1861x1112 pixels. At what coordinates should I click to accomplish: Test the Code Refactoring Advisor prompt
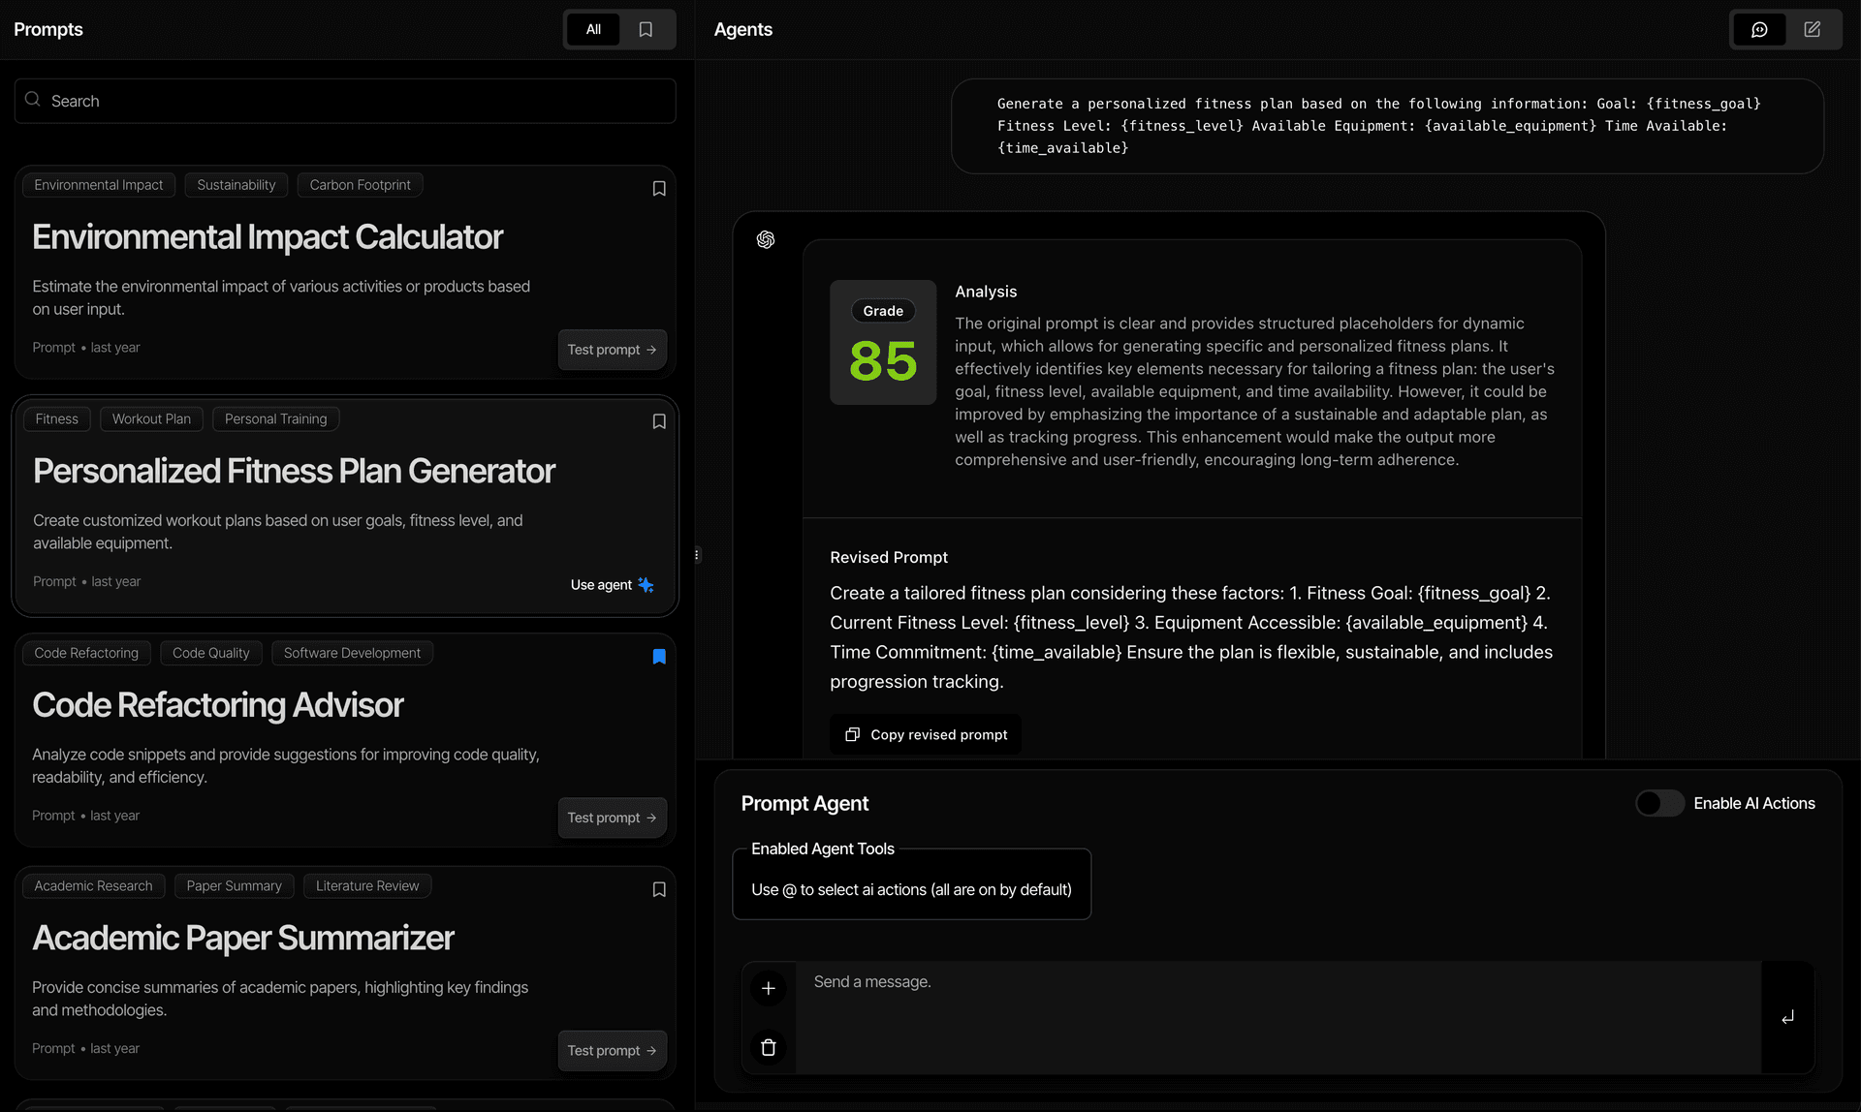click(612, 818)
